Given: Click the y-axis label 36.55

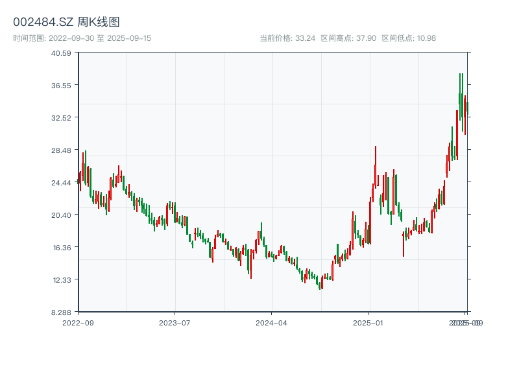Looking at the screenshot, I should [61, 86].
